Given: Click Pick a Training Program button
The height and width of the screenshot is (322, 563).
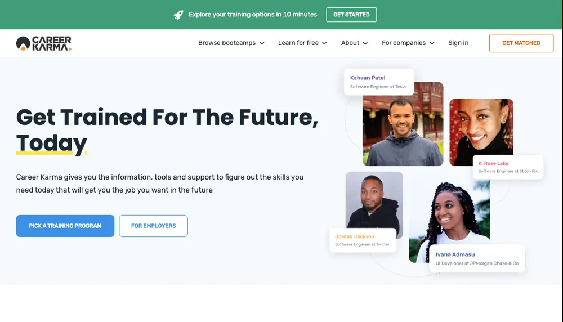Looking at the screenshot, I should [x=65, y=226].
